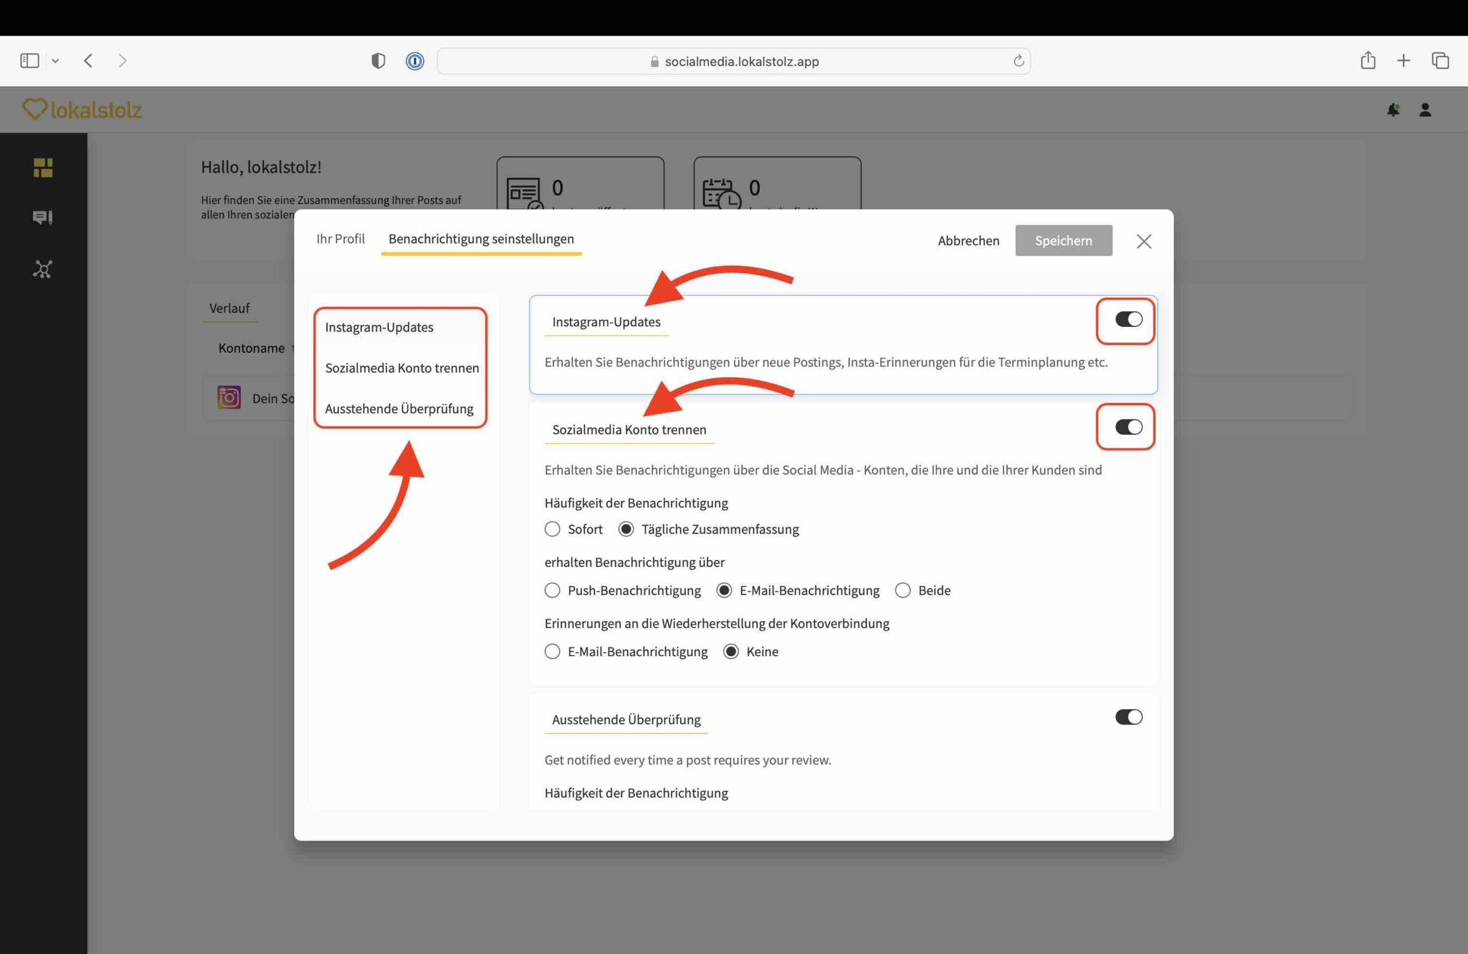Click the 1Password extension icon

[x=415, y=61]
